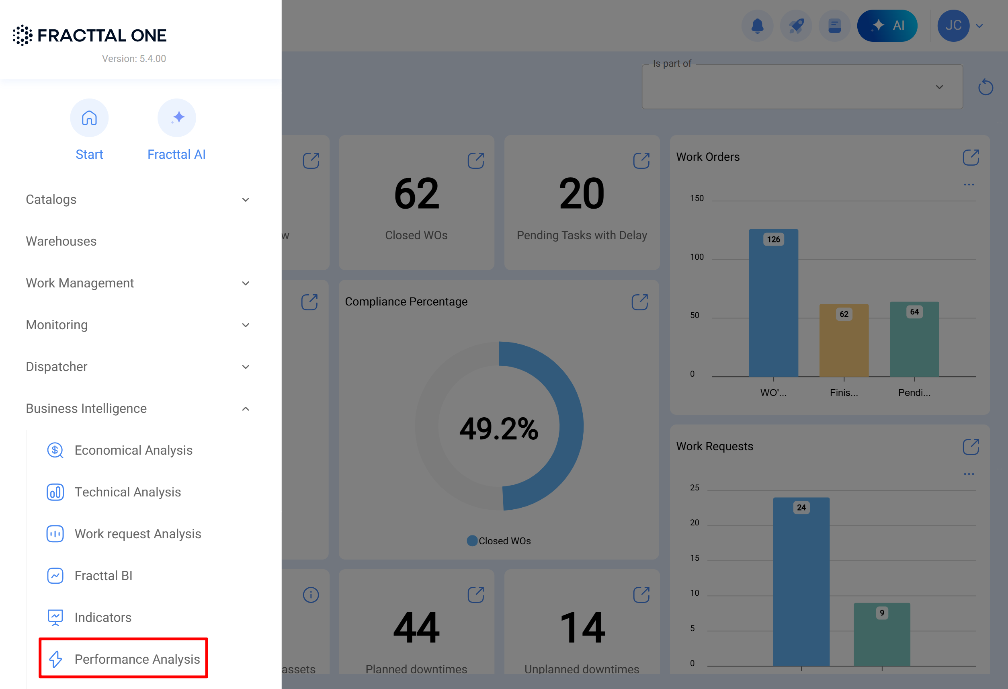Click the AI assistant button
This screenshot has height=689, width=1008.
887,26
